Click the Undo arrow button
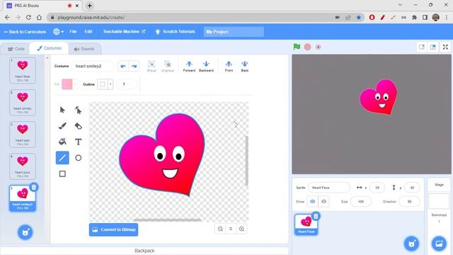This screenshot has width=453, height=255. tap(123, 66)
